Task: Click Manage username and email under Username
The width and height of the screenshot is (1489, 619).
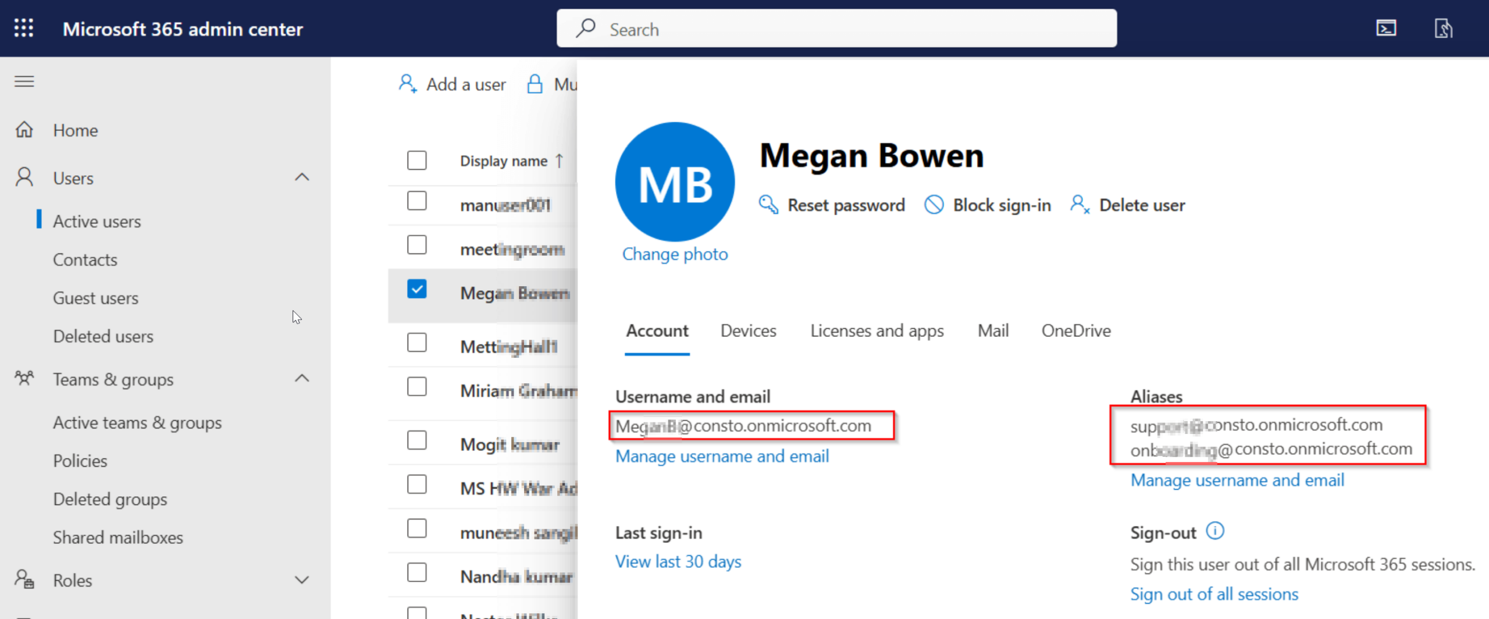Action: 722,456
